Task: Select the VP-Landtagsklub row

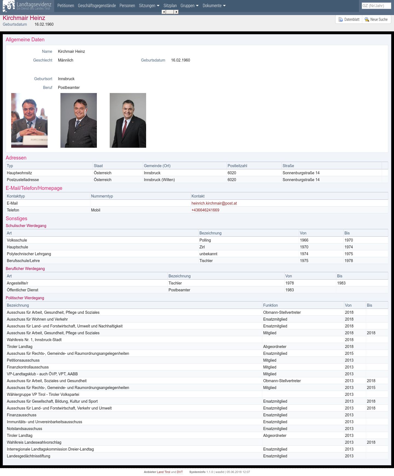Action: [197, 374]
